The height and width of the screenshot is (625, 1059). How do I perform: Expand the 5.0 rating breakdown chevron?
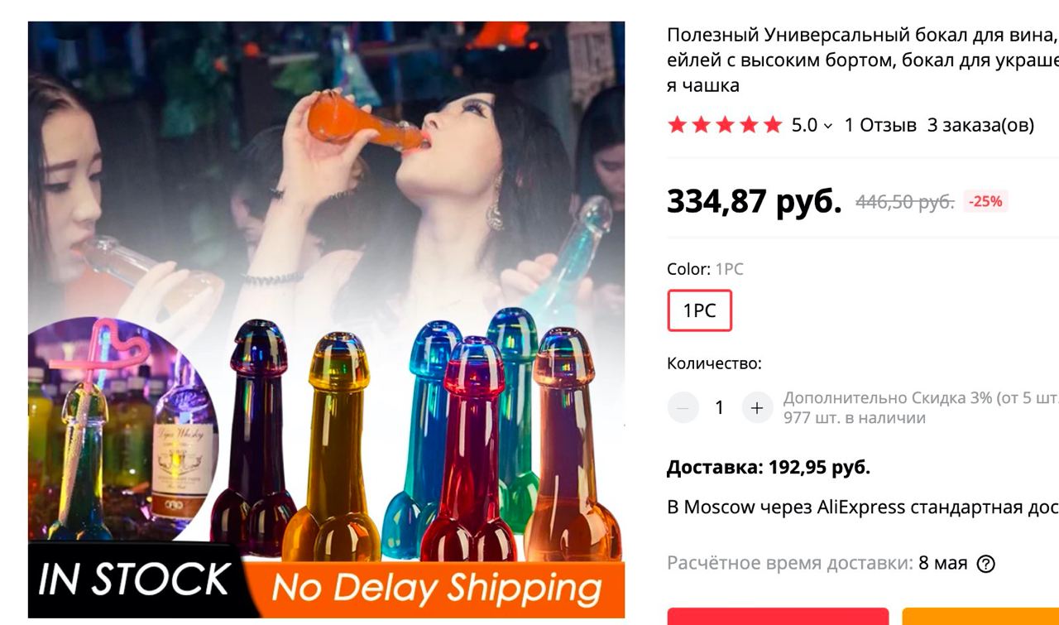828,126
